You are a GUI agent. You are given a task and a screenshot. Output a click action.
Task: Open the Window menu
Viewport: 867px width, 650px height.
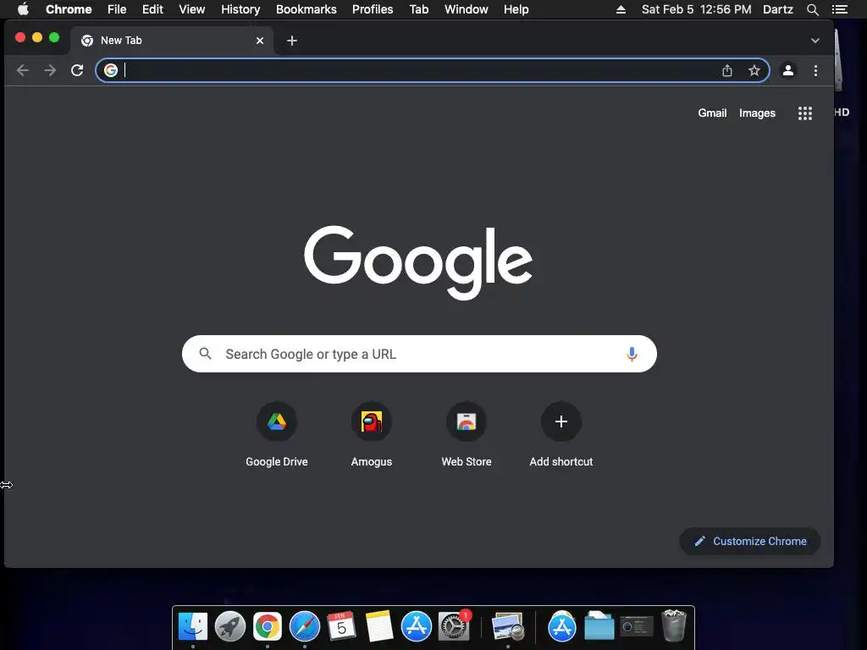(x=467, y=9)
